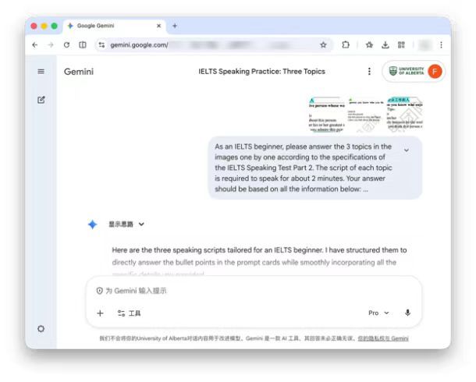Open the Pro model selector dropdown
This screenshot has width=476, height=382.
[x=378, y=313]
